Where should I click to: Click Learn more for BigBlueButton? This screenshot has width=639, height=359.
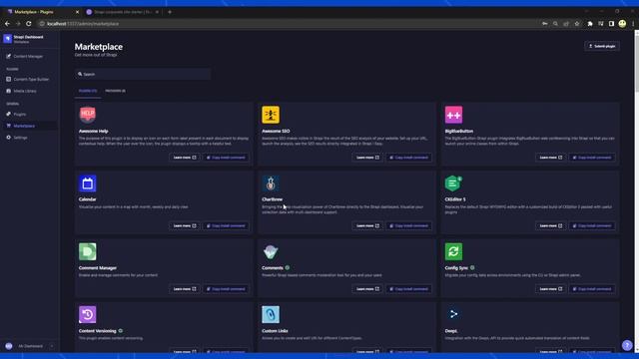[550, 158]
